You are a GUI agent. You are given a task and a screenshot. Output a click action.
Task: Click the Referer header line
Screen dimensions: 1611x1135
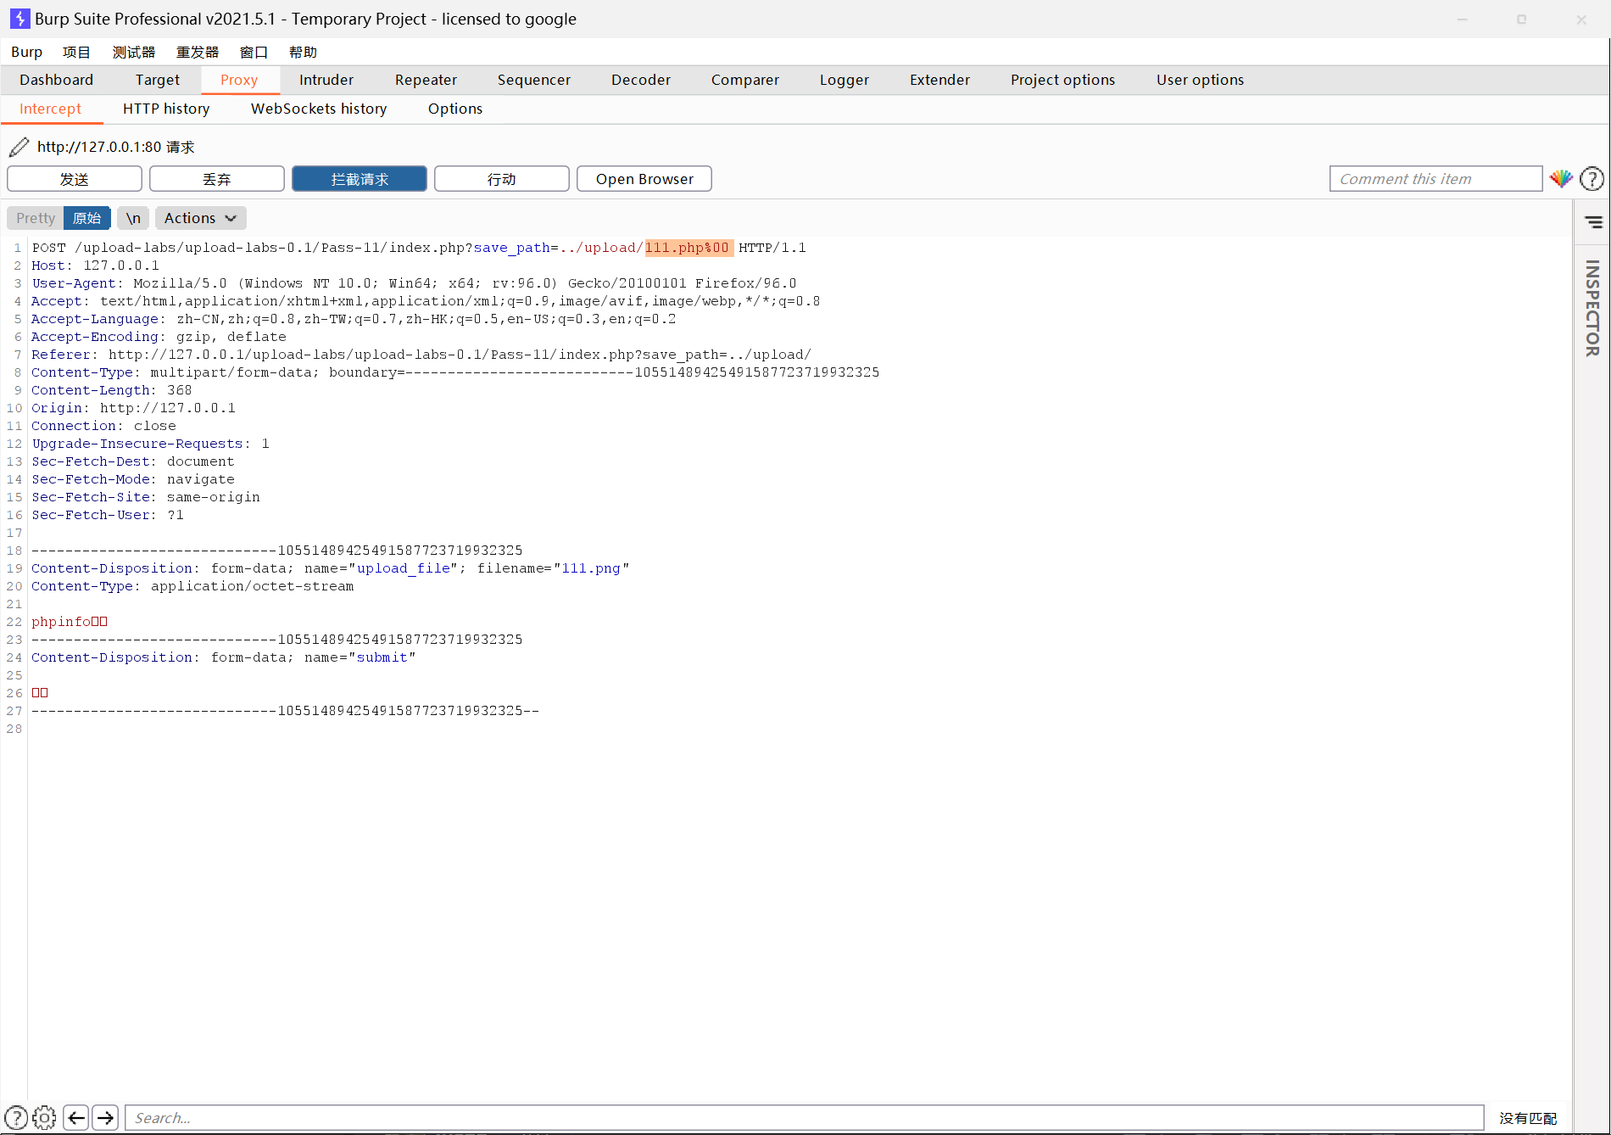(x=421, y=355)
